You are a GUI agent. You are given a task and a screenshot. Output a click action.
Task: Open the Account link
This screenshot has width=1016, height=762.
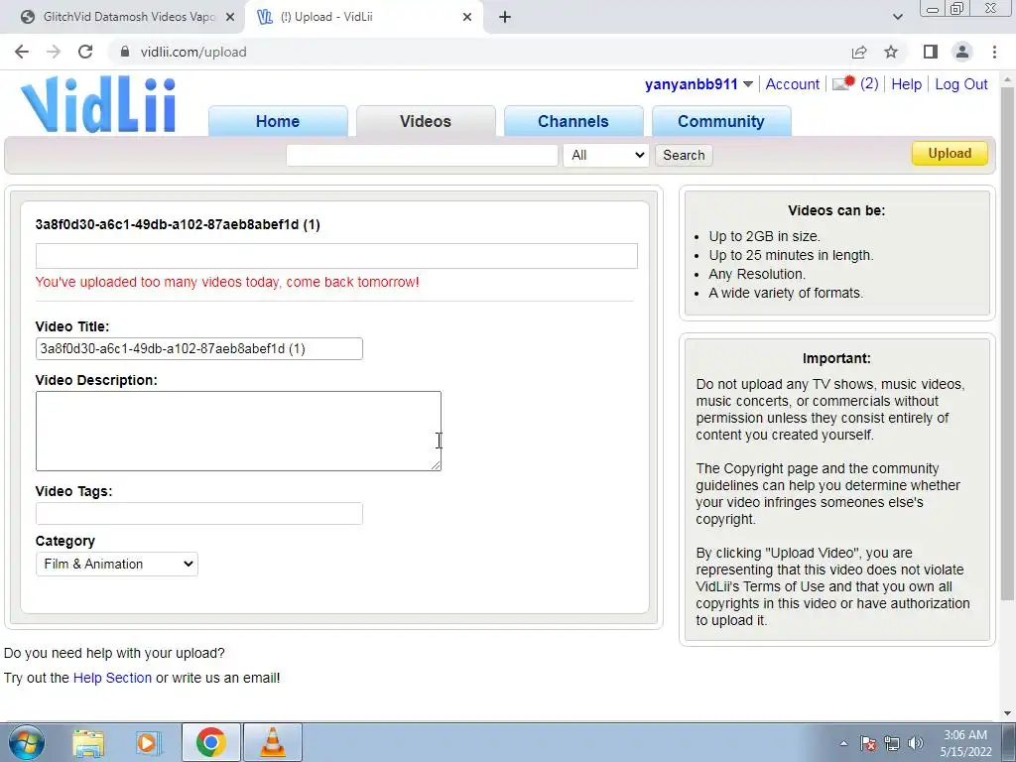pyautogui.click(x=793, y=84)
